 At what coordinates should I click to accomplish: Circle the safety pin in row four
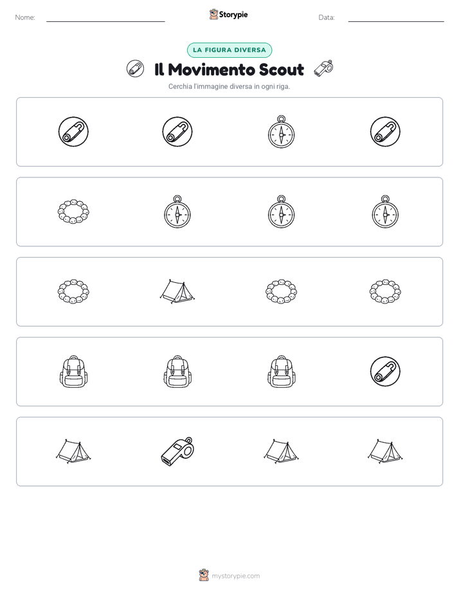click(x=385, y=372)
